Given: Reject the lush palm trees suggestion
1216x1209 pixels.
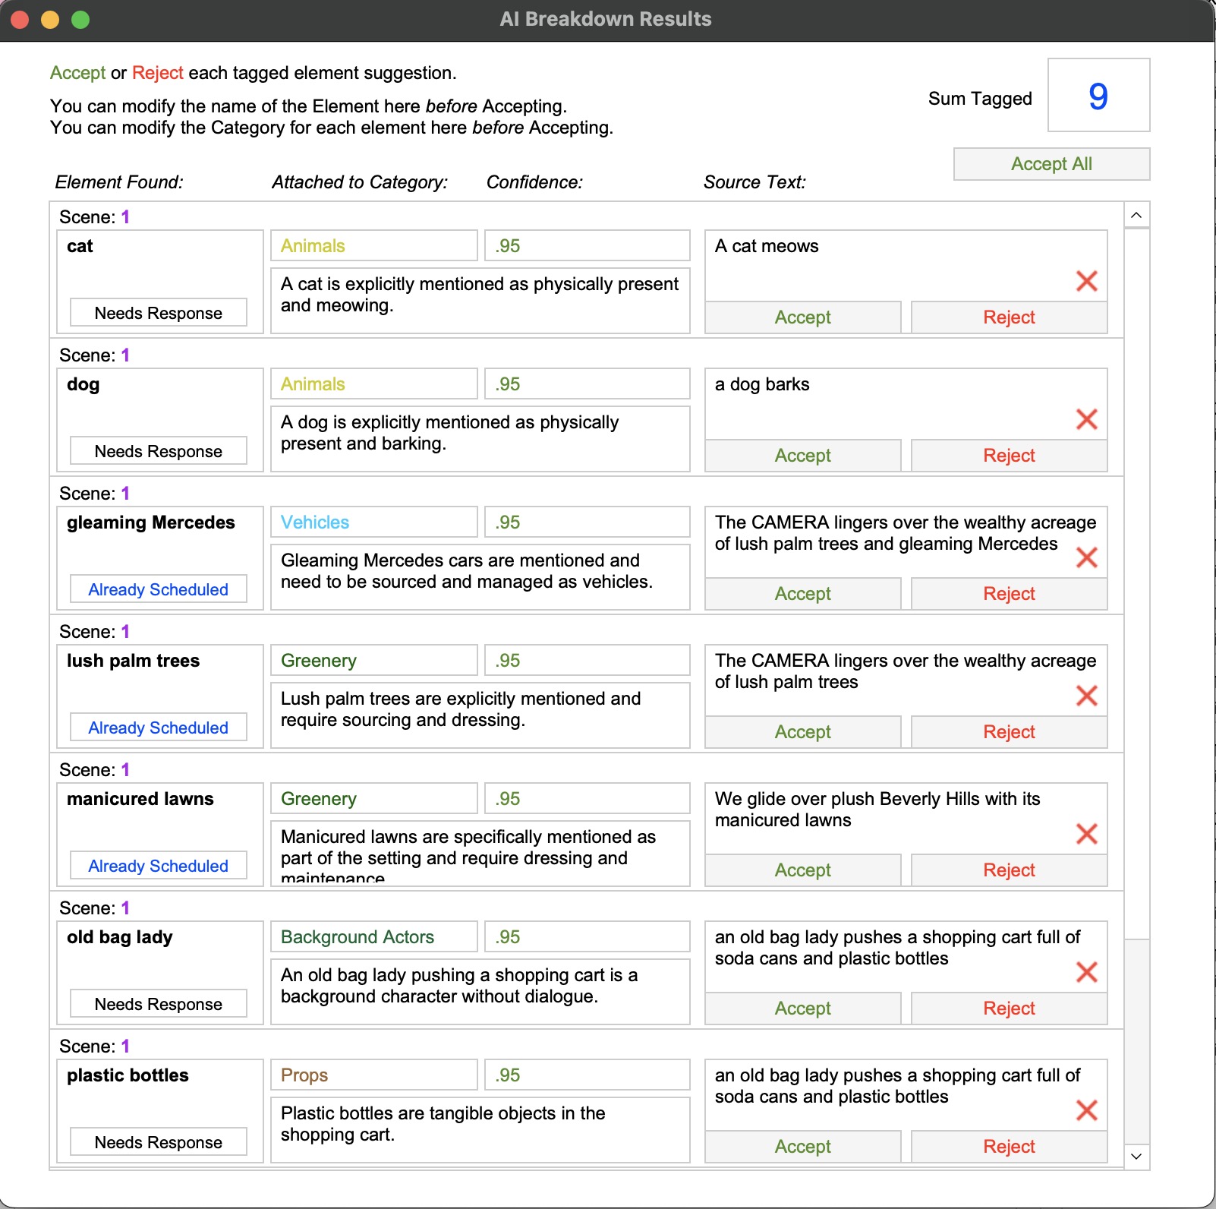Looking at the screenshot, I should tap(1009, 732).
